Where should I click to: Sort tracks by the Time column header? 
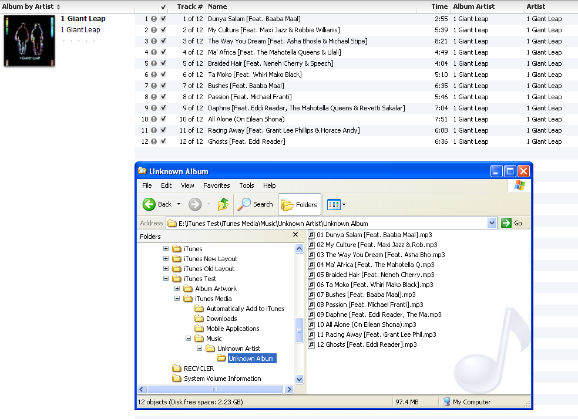(x=433, y=6)
